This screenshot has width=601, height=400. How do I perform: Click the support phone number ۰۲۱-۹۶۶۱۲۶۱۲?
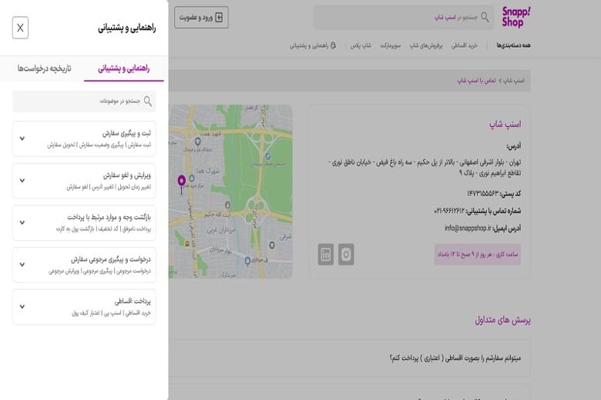coord(449,211)
